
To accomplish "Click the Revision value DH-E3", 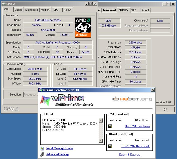I will coord(86,52).
